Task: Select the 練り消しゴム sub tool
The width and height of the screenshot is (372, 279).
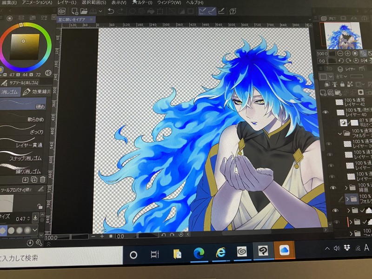Action: pyautogui.click(x=22, y=168)
